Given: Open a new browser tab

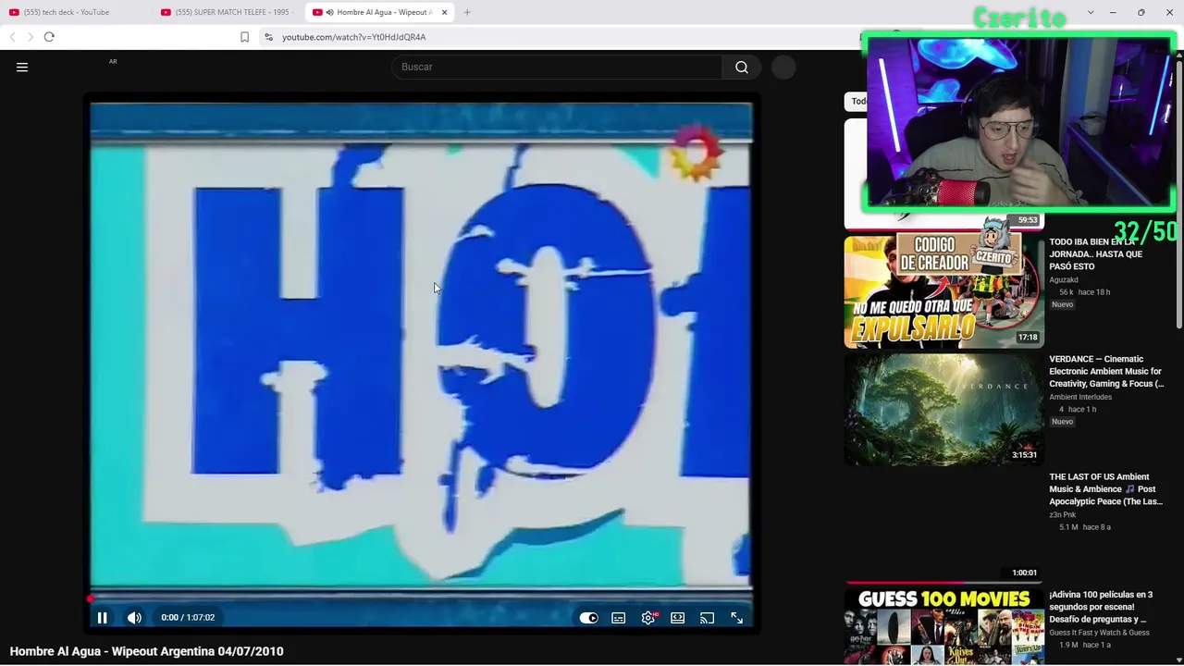Looking at the screenshot, I should (x=467, y=12).
